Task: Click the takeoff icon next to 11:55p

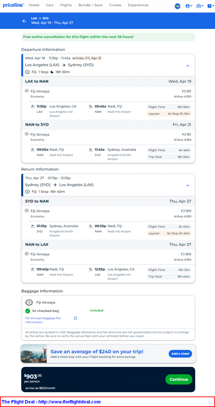Action: tap(32, 106)
